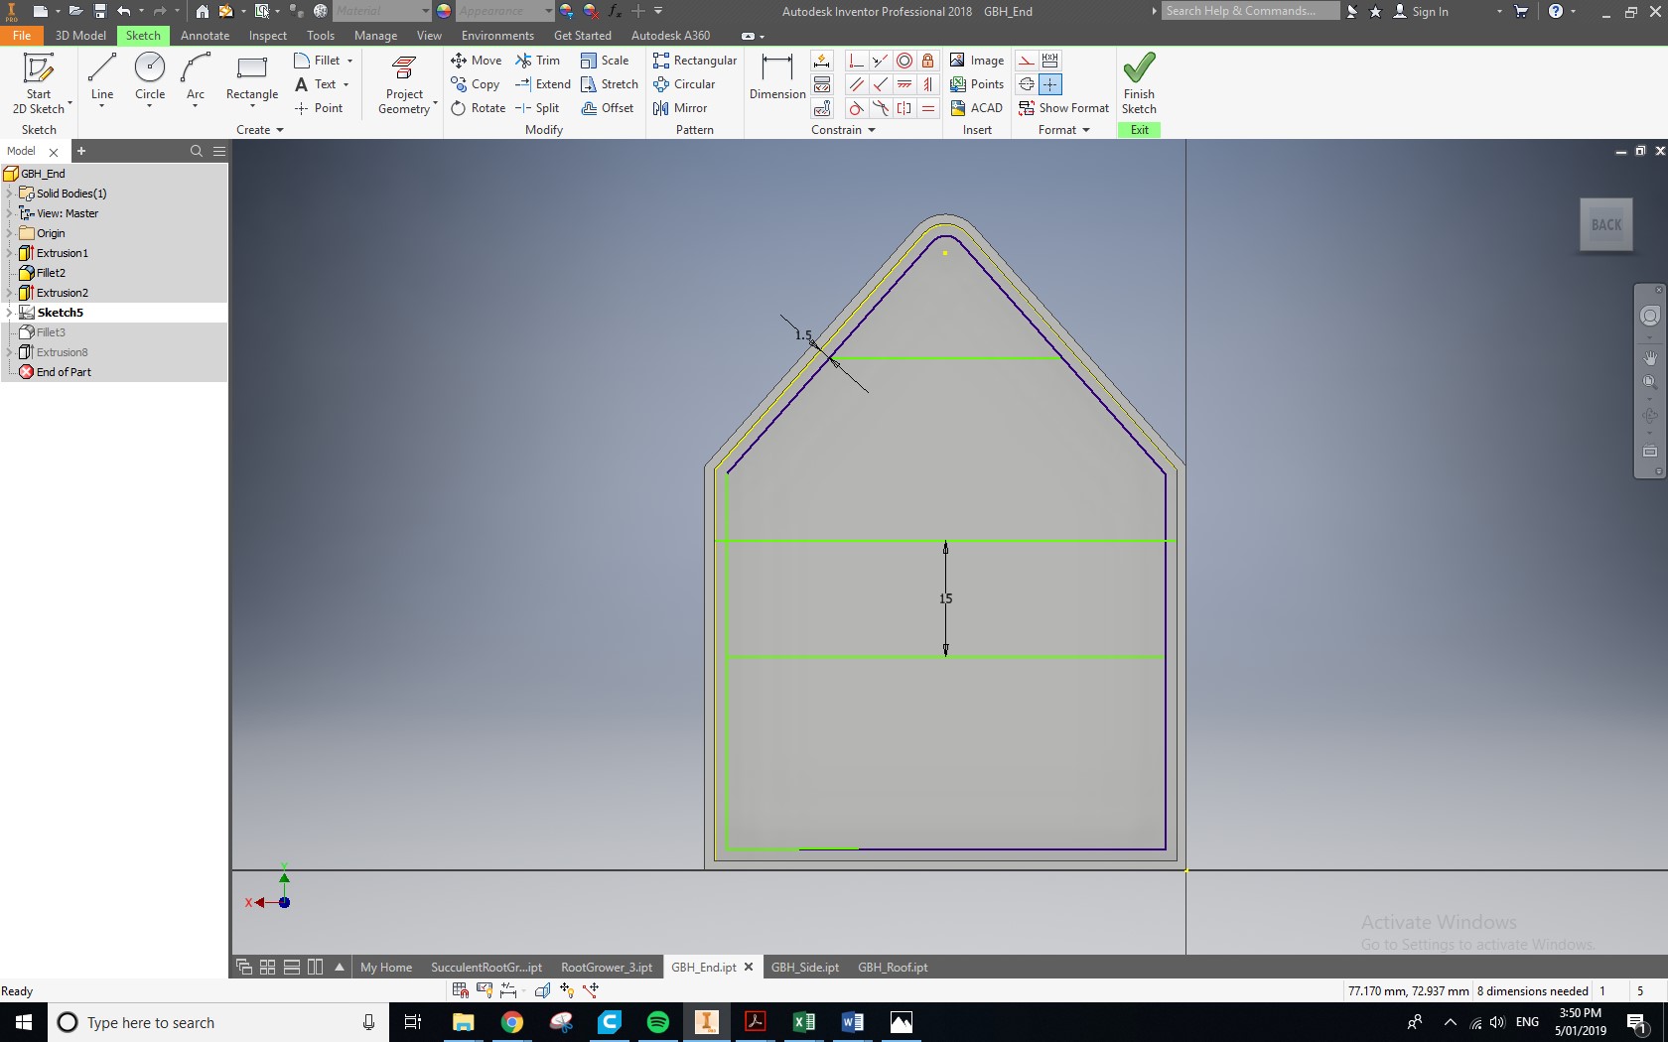This screenshot has width=1668, height=1042.
Task: Insert ACAD file
Action: pyautogui.click(x=977, y=108)
